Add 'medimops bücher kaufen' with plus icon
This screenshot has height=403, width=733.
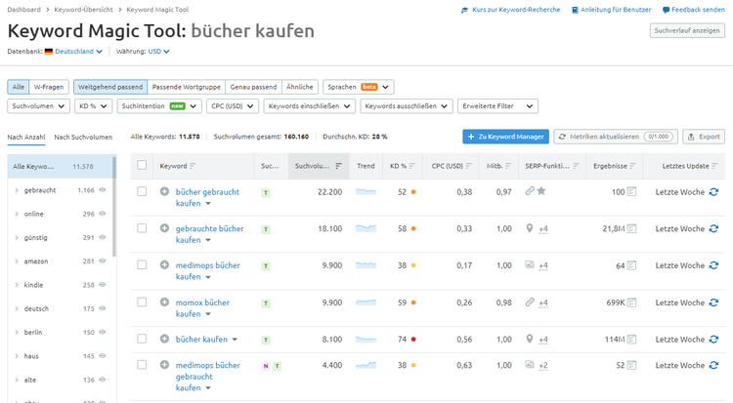click(x=164, y=264)
